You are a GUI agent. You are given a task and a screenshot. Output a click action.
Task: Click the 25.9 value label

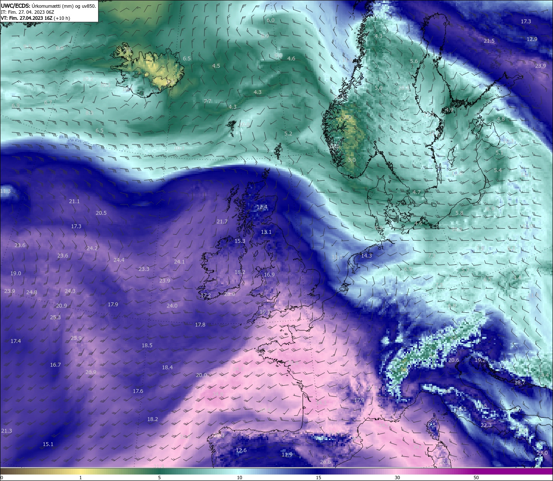(76, 338)
